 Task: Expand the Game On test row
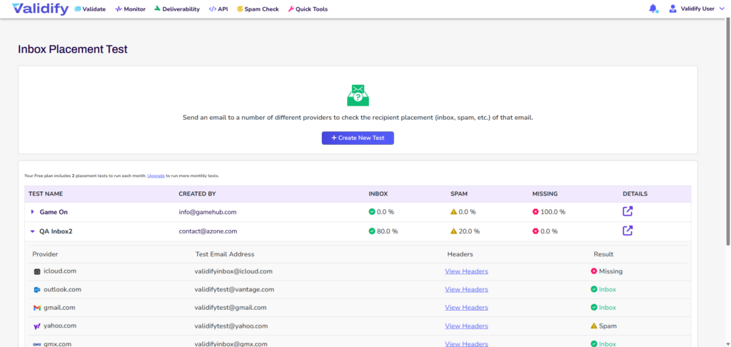coord(32,212)
